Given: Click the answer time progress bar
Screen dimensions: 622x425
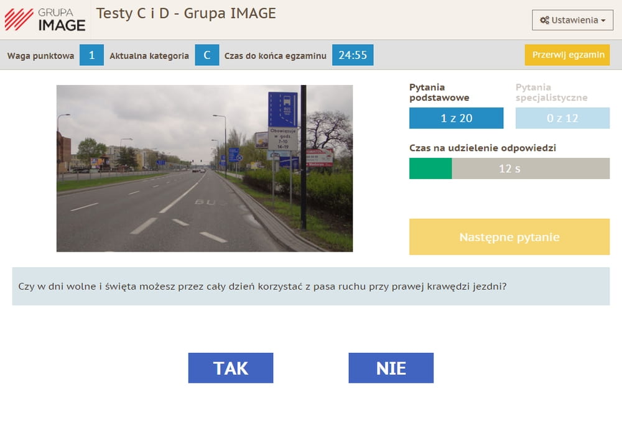Looking at the screenshot, I should (x=509, y=168).
